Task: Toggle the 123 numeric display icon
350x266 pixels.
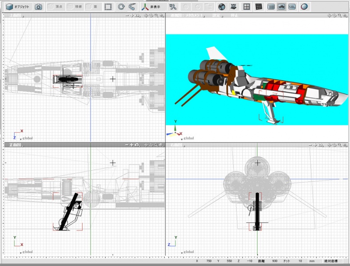Action: (x=292, y=7)
